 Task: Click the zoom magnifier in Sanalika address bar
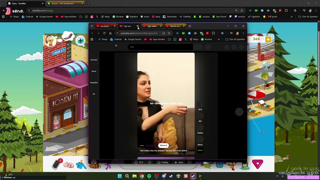coord(236,10)
